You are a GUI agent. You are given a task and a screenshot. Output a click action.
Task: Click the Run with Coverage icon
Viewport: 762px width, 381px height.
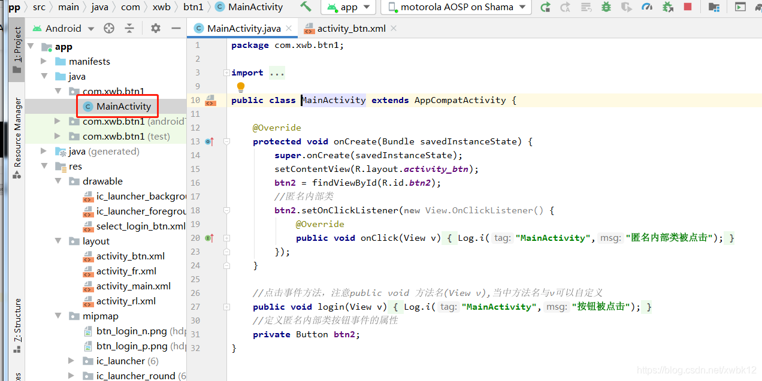626,7
